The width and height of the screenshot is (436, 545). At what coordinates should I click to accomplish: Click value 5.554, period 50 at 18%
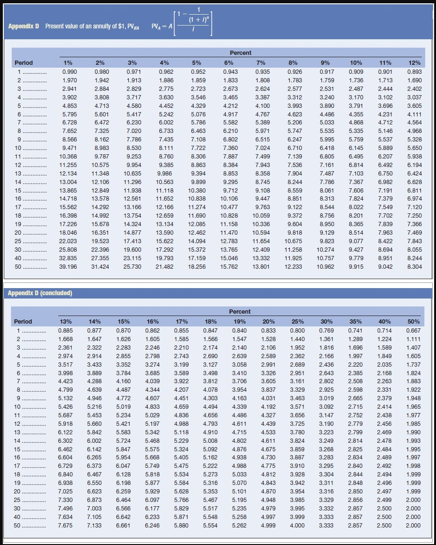pyautogui.click(x=210, y=526)
